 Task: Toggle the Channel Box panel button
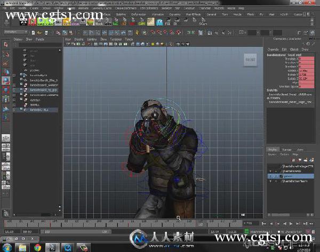pos(312,32)
